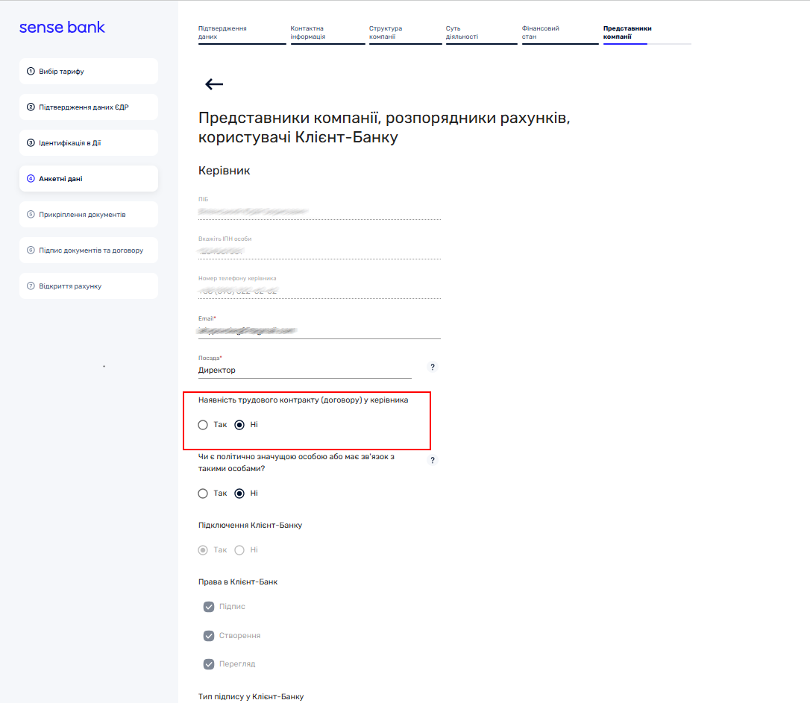Switch to the Фінансовий стан tab
Screen dimensions: 810x703
pyautogui.click(x=560, y=33)
